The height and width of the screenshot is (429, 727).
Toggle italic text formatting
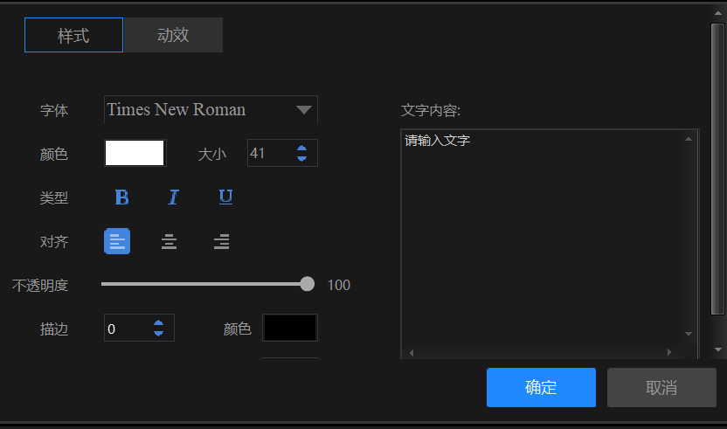[173, 197]
